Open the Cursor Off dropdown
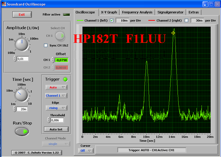221x157 pixels. pos(86,151)
